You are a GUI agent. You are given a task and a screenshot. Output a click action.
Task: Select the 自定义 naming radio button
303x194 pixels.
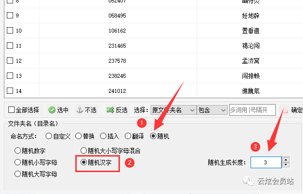[49, 136]
